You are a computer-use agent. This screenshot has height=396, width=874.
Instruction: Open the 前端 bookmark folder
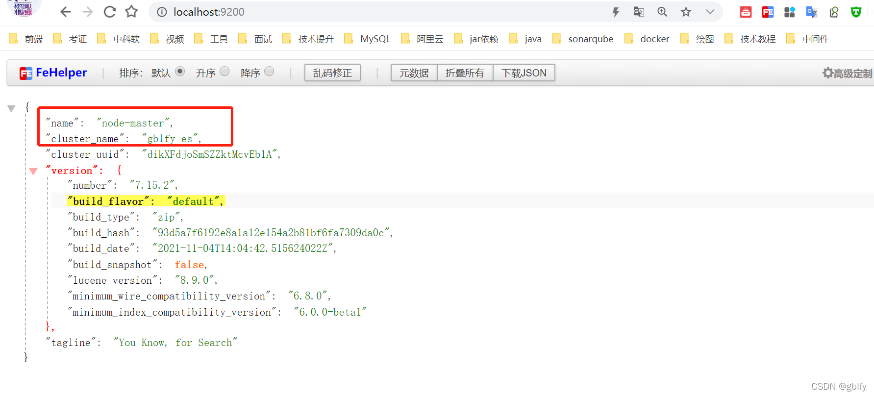coord(26,39)
